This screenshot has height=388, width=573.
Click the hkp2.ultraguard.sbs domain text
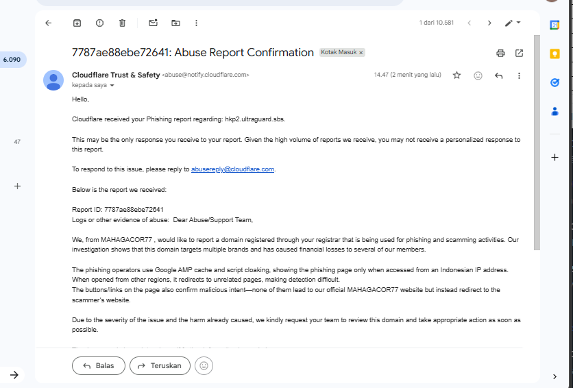tap(254, 119)
